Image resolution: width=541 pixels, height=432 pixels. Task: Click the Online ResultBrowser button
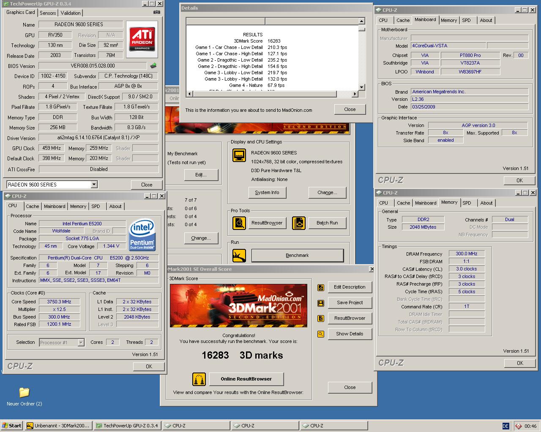[246, 379]
